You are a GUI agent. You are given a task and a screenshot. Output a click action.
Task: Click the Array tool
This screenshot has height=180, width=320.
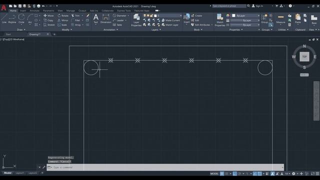tap(76, 25)
